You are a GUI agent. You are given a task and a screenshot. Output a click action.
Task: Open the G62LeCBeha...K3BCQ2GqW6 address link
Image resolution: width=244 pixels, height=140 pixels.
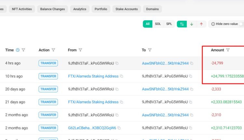(92, 128)
